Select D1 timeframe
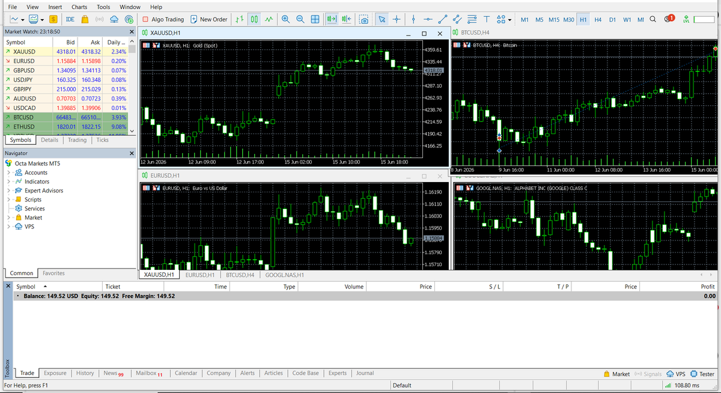This screenshot has width=721, height=393. coord(612,19)
